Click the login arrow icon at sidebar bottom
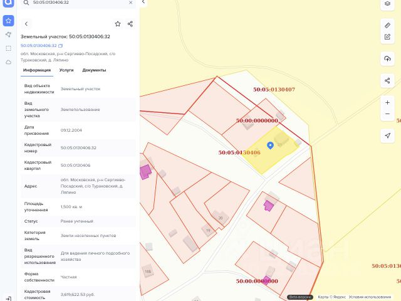 [8, 298]
